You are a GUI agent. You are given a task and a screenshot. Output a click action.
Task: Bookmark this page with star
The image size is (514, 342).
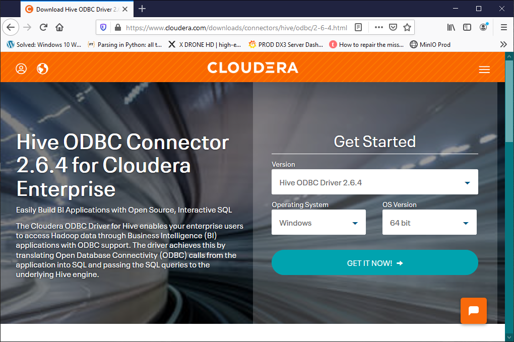407,27
